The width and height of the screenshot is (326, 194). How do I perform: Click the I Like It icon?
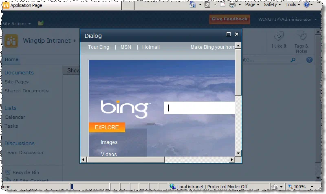(x=279, y=37)
